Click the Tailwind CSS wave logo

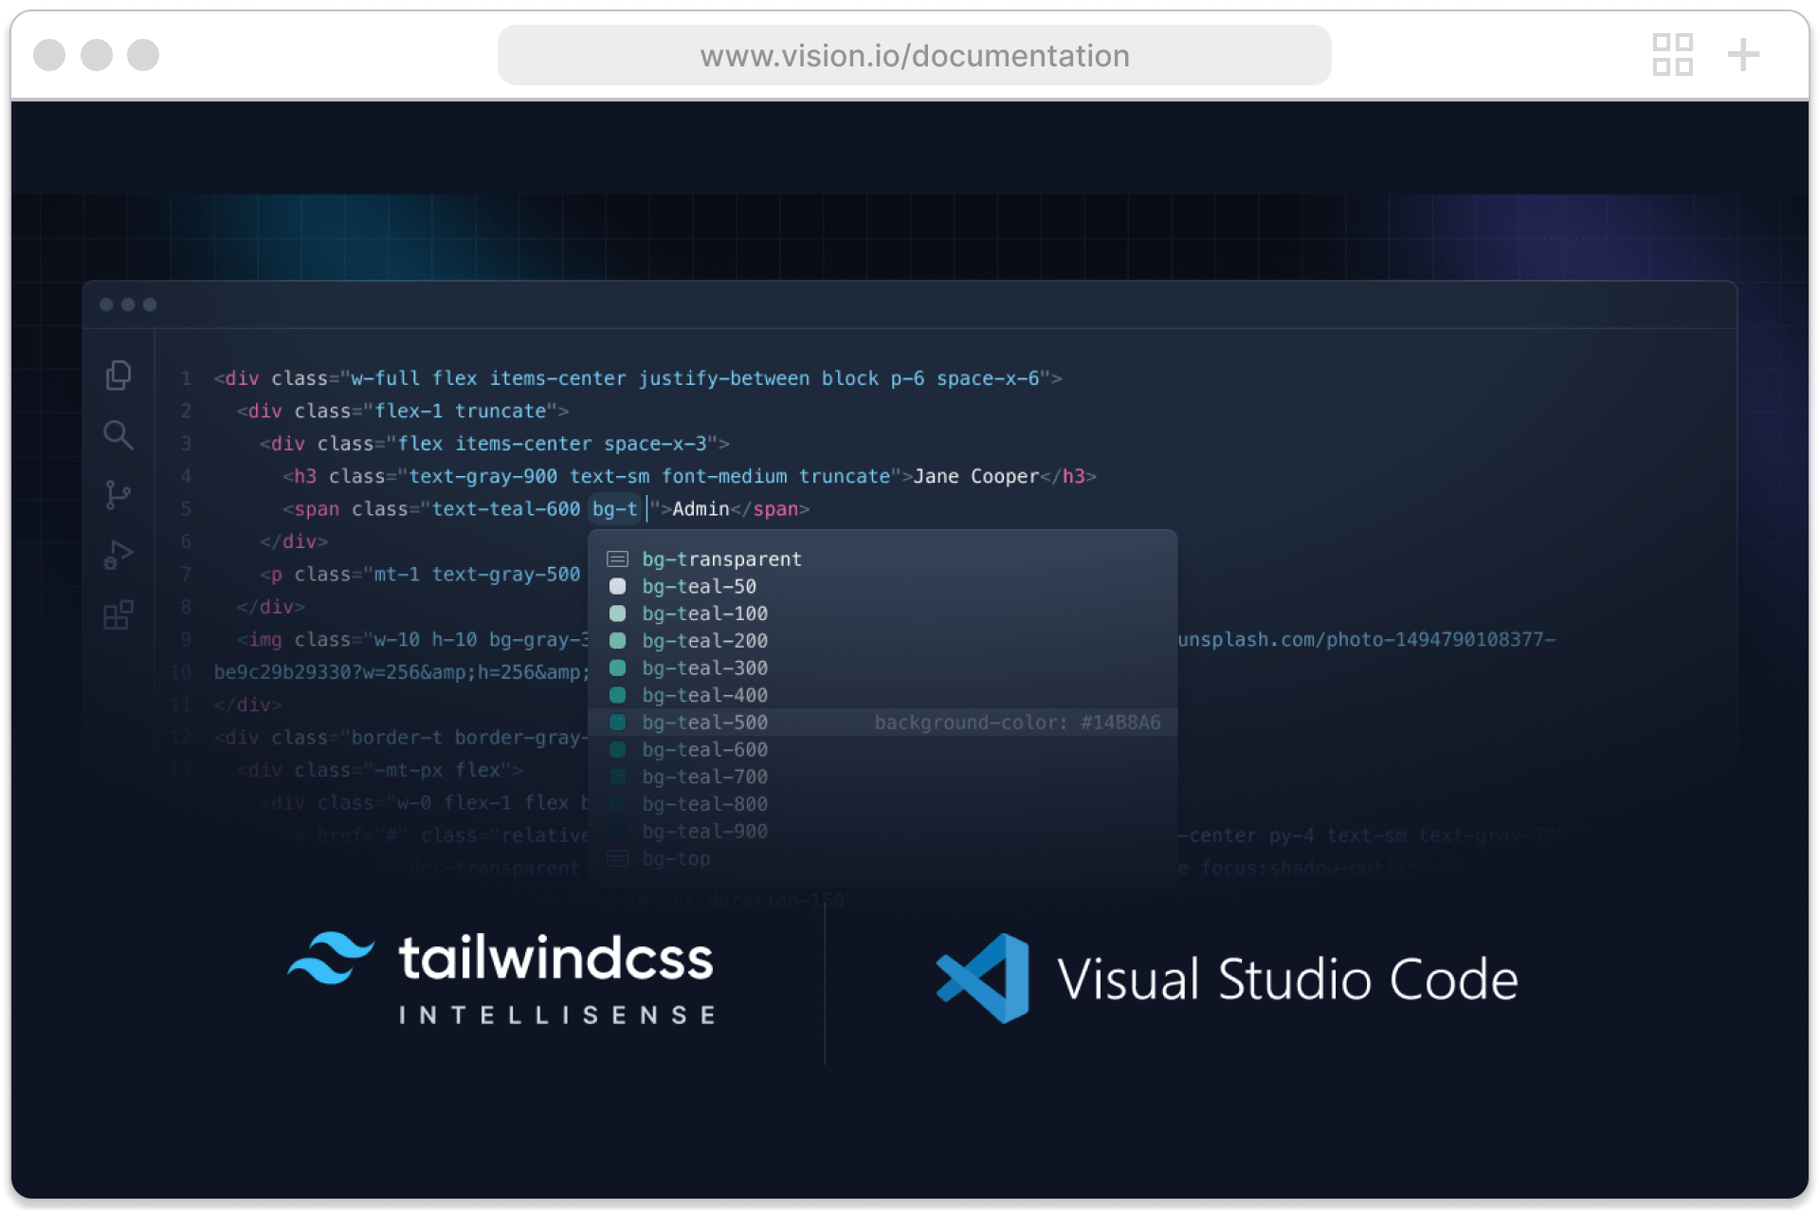[x=331, y=959]
